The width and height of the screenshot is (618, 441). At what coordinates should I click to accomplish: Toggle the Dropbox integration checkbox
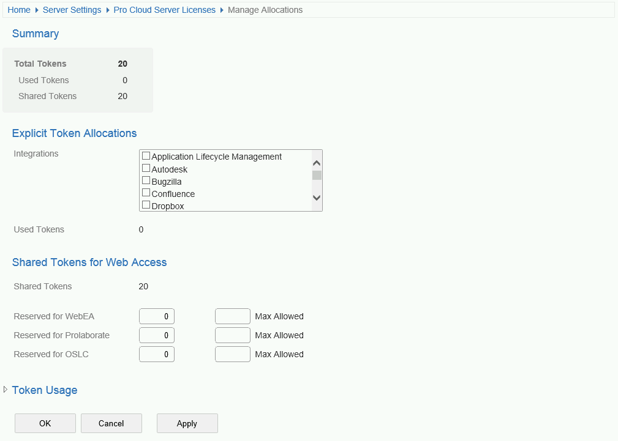(146, 205)
